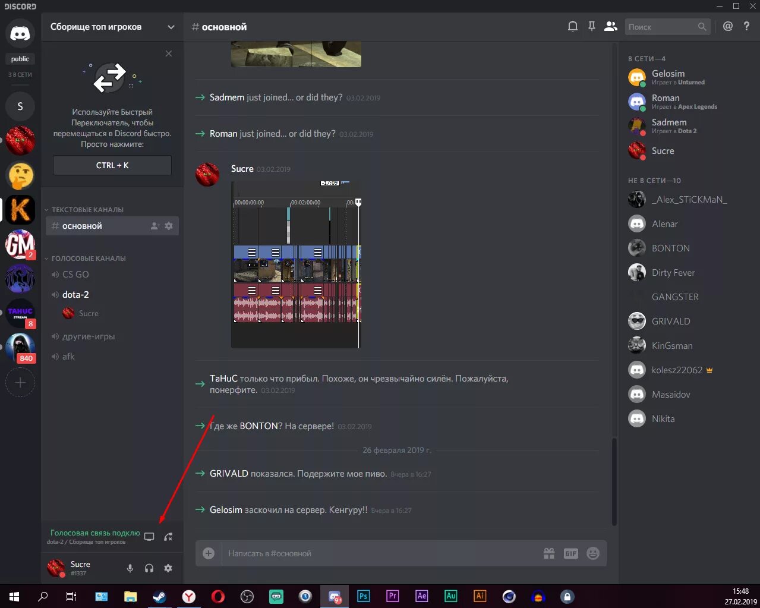Click the GRIVALD name in join message
Screen dimensions: 760x608
[x=229, y=474]
